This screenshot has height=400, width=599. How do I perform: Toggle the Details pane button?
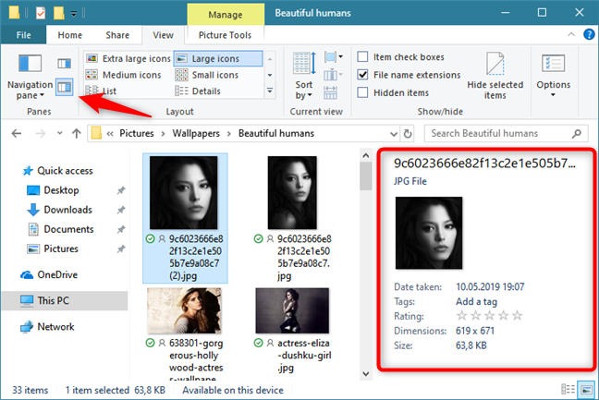[64, 88]
